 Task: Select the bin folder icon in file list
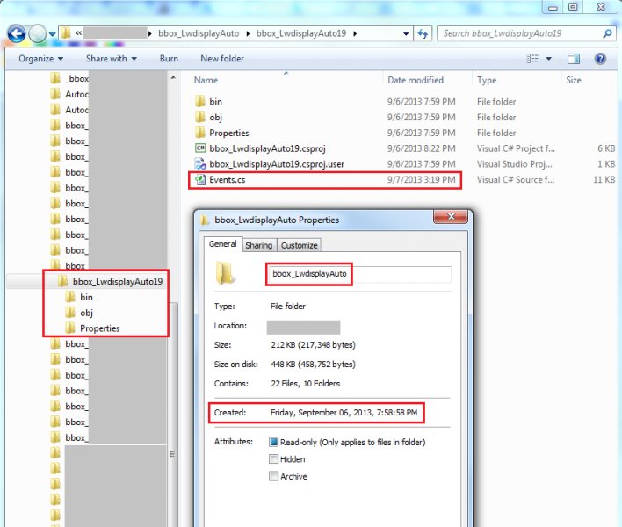200,102
